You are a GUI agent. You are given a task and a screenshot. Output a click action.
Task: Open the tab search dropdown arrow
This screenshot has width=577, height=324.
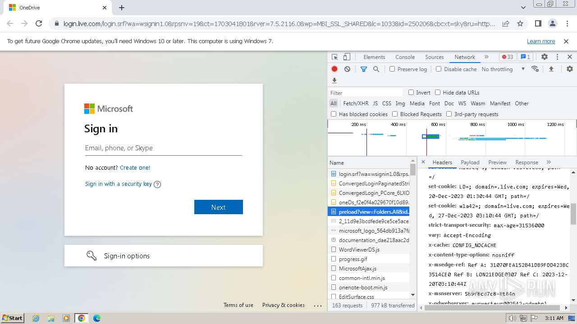coord(523,8)
